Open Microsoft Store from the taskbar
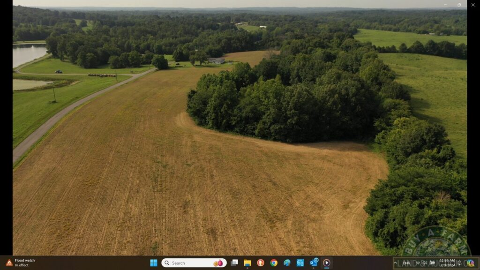The image size is (480, 270). pos(300,263)
